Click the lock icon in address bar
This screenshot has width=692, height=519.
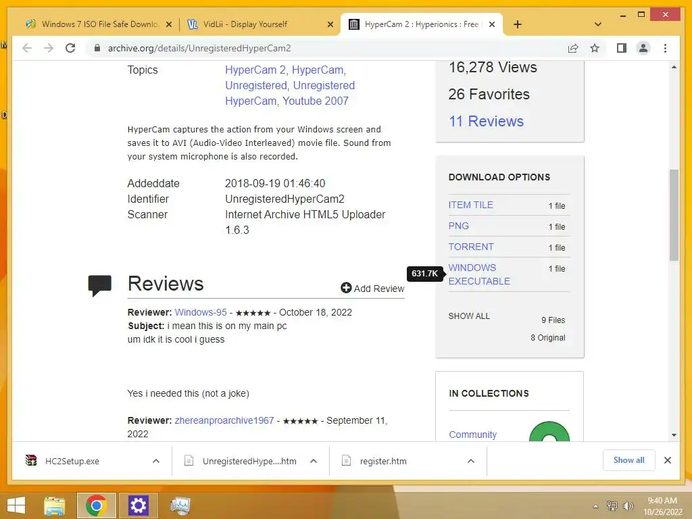[97, 48]
